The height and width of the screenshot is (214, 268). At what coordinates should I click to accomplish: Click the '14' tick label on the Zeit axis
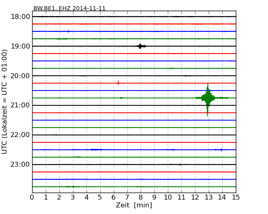tap(222, 198)
